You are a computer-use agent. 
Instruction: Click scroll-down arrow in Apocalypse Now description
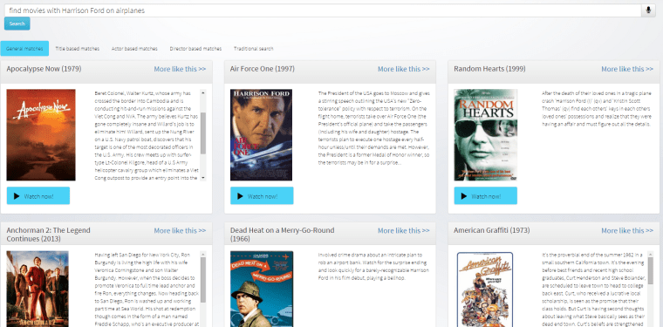203,178
